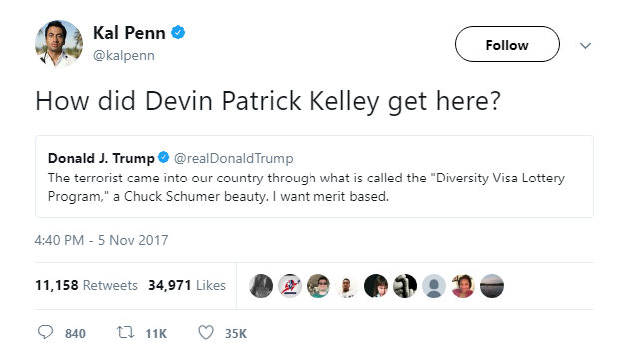Click the default gray silhouette liker avatar

click(x=434, y=286)
